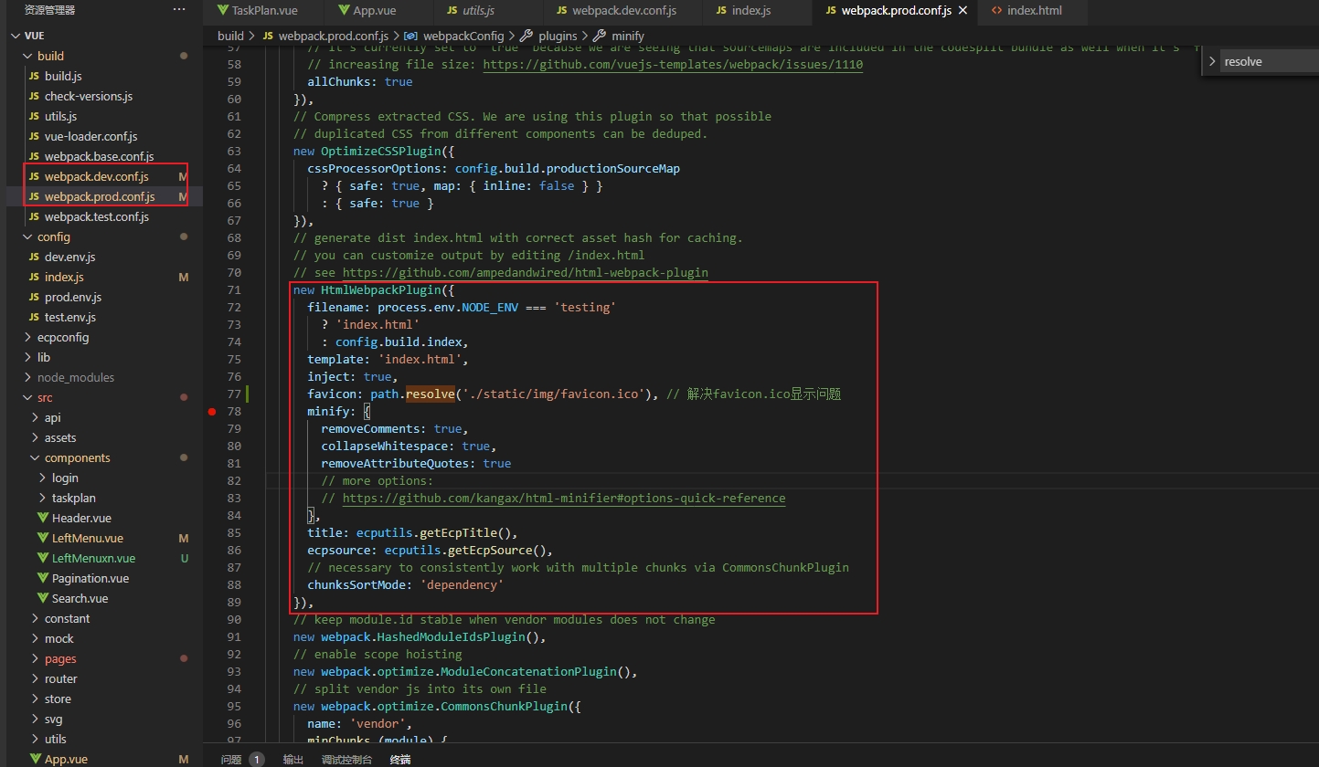Image resolution: width=1319 pixels, height=767 pixels.
Task: Collapse the VUE explorer section
Action: [x=16, y=35]
